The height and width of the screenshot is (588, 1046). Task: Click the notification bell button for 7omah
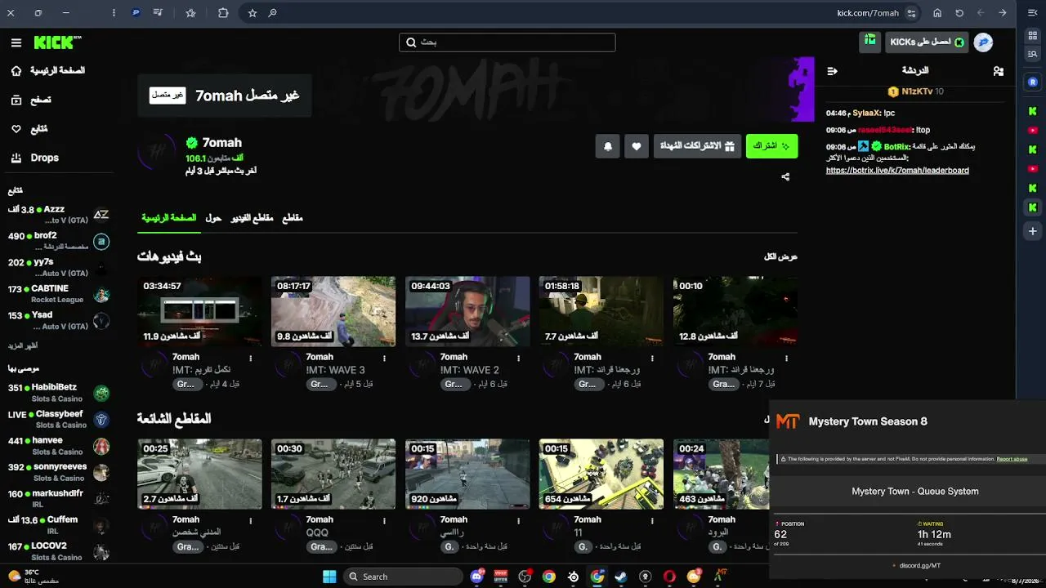click(607, 146)
